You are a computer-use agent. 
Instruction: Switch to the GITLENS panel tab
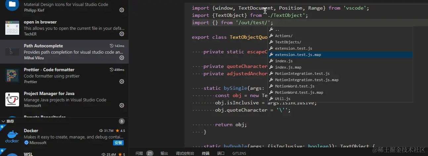239,153
